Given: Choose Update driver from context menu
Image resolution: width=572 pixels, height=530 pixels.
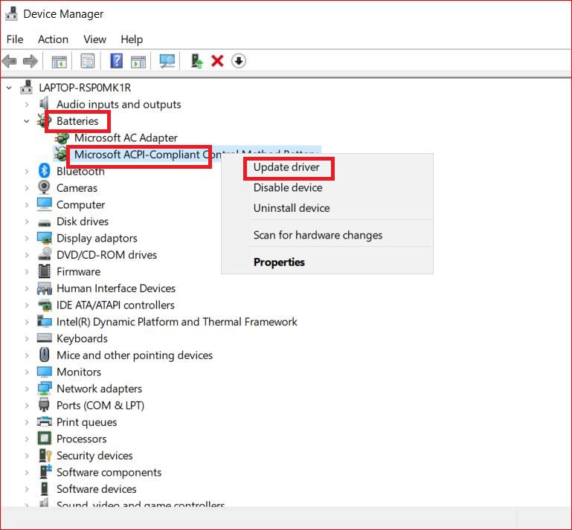Looking at the screenshot, I should click(x=286, y=167).
